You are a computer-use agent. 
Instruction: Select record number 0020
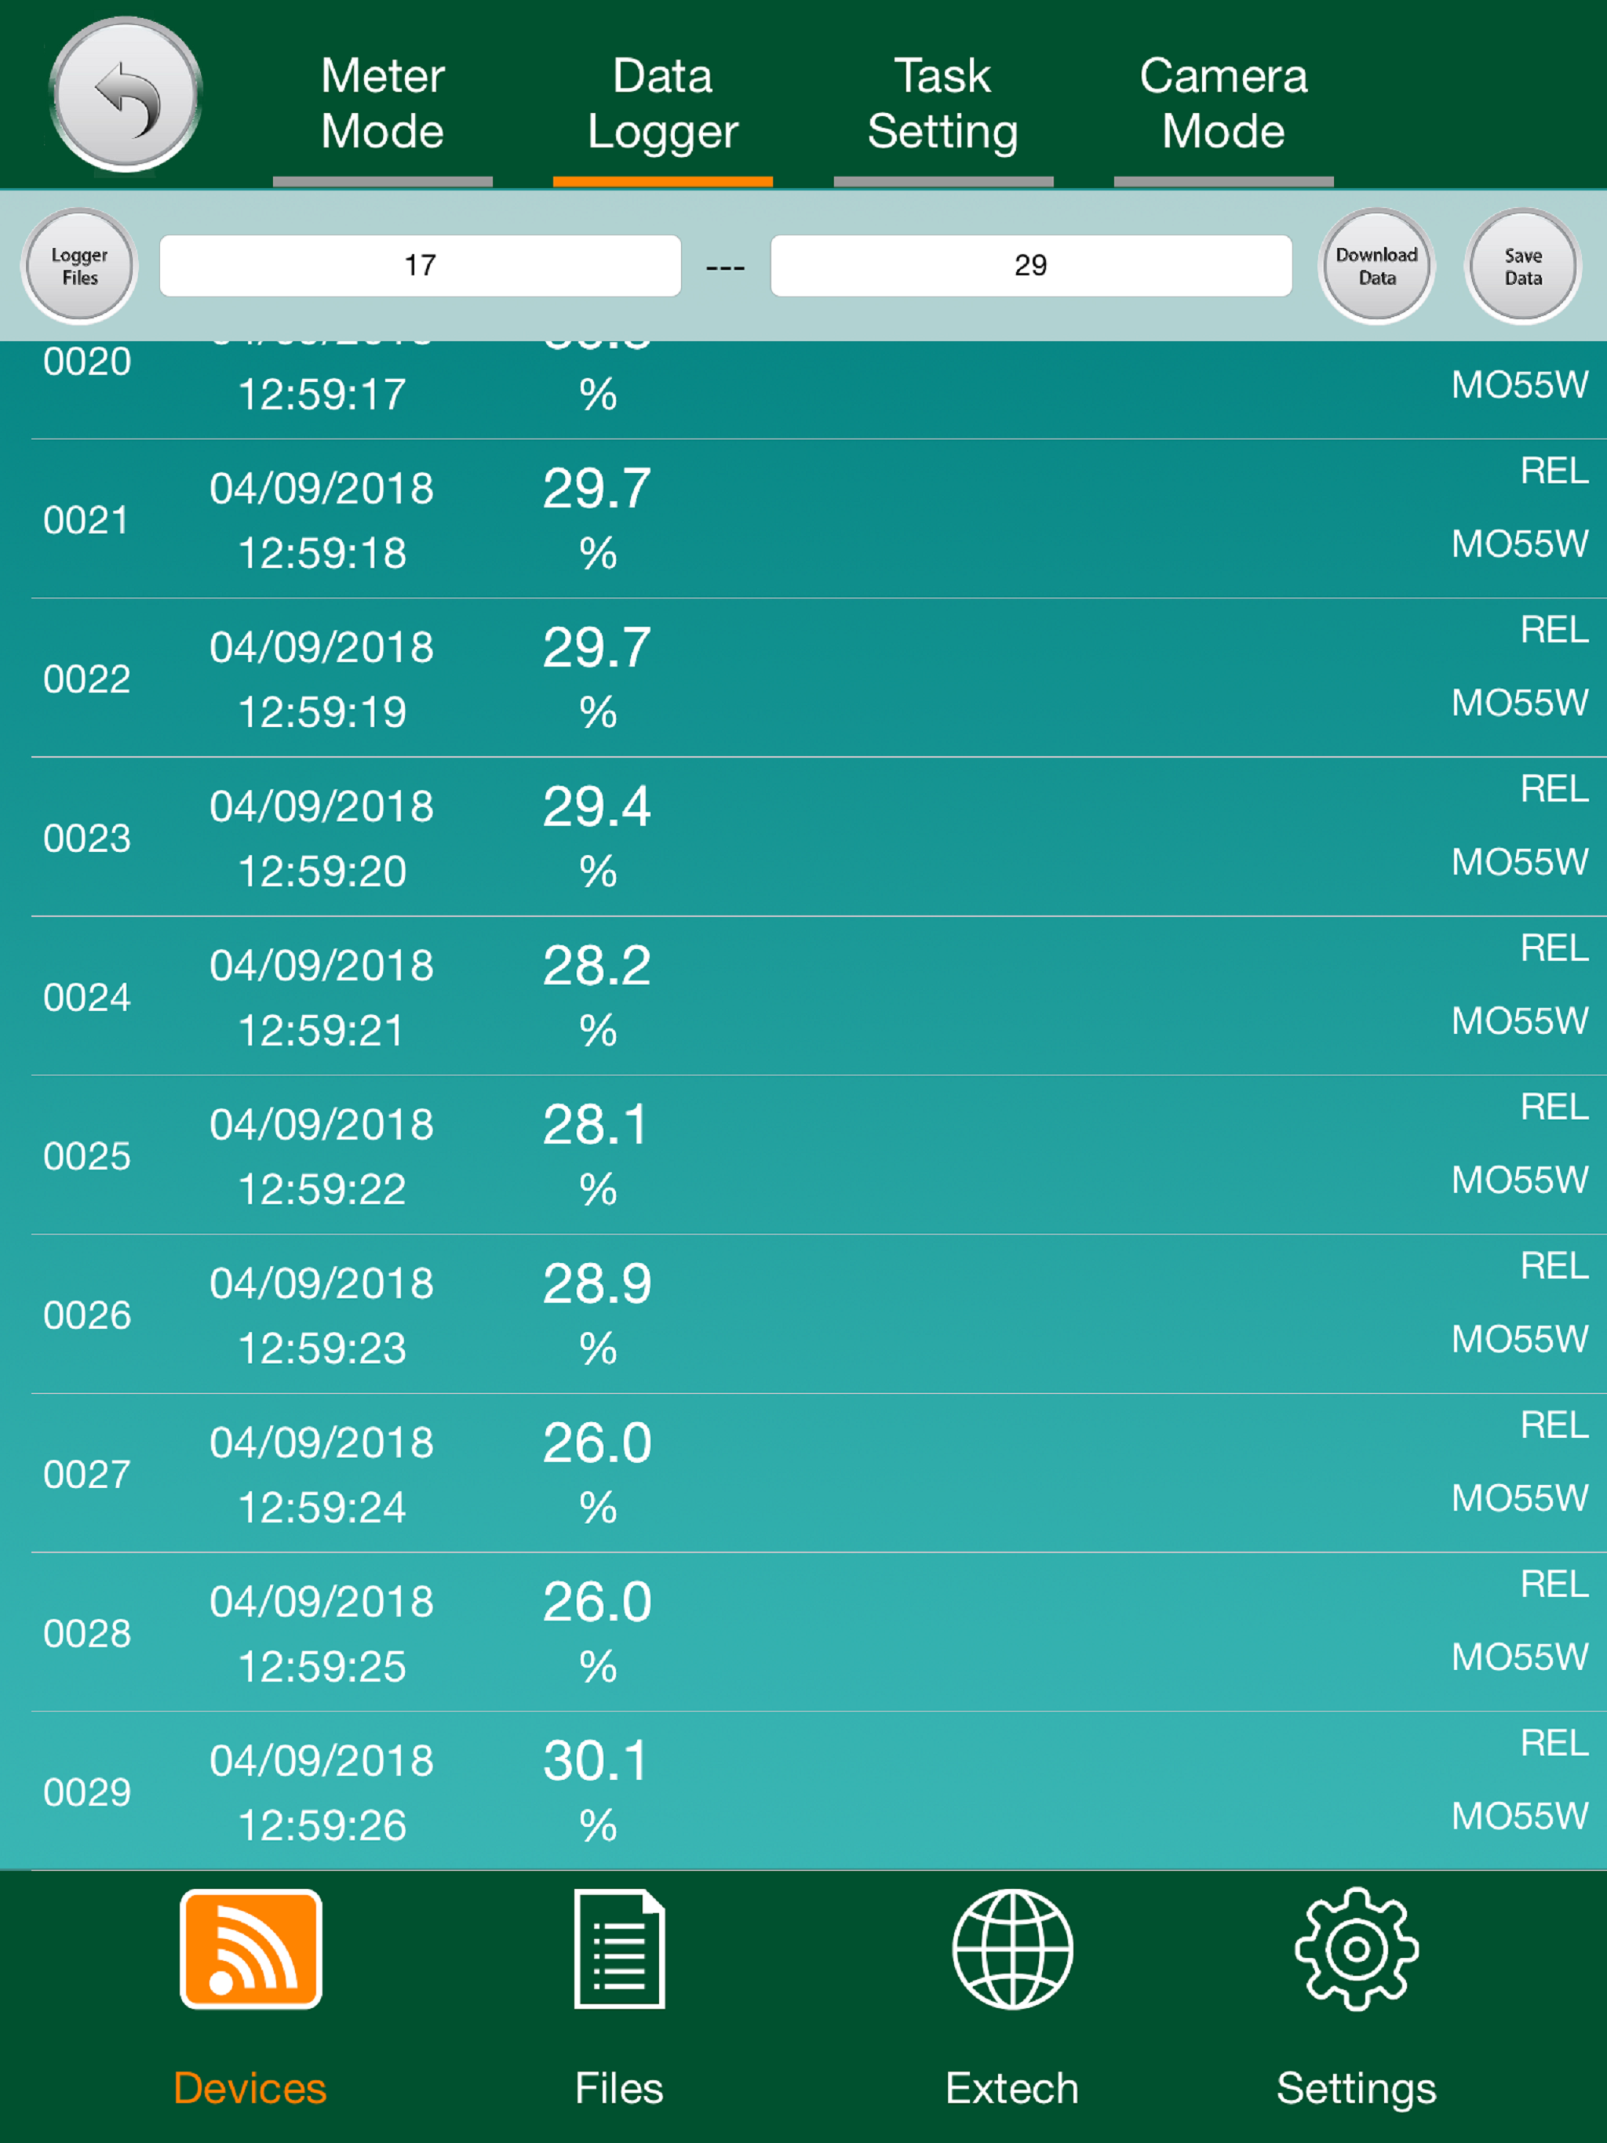[x=86, y=362]
